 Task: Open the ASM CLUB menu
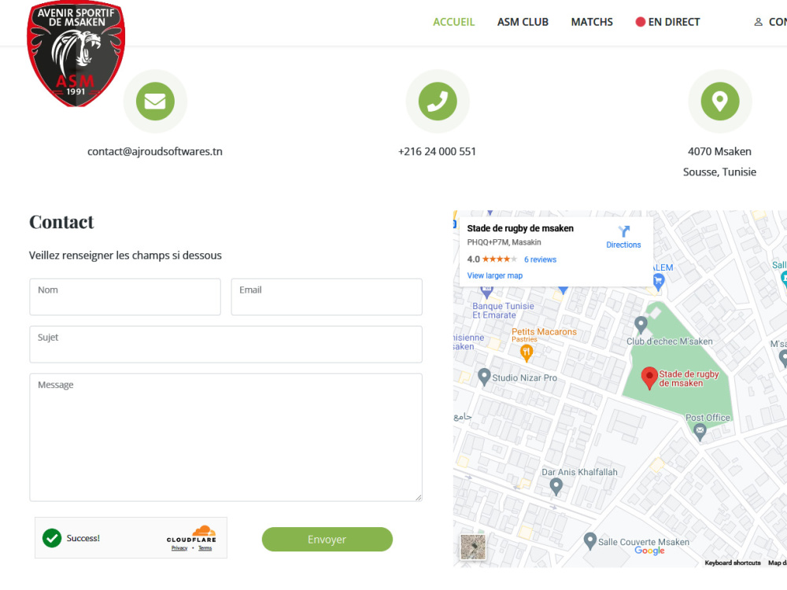pyautogui.click(x=523, y=22)
